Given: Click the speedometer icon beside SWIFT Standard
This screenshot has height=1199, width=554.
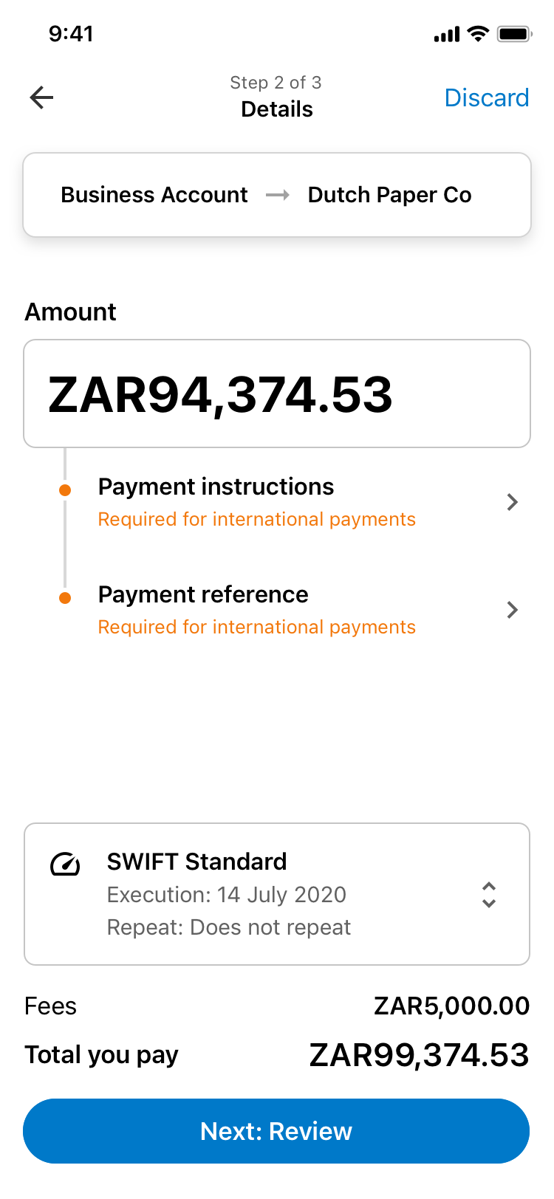Looking at the screenshot, I should tap(65, 864).
